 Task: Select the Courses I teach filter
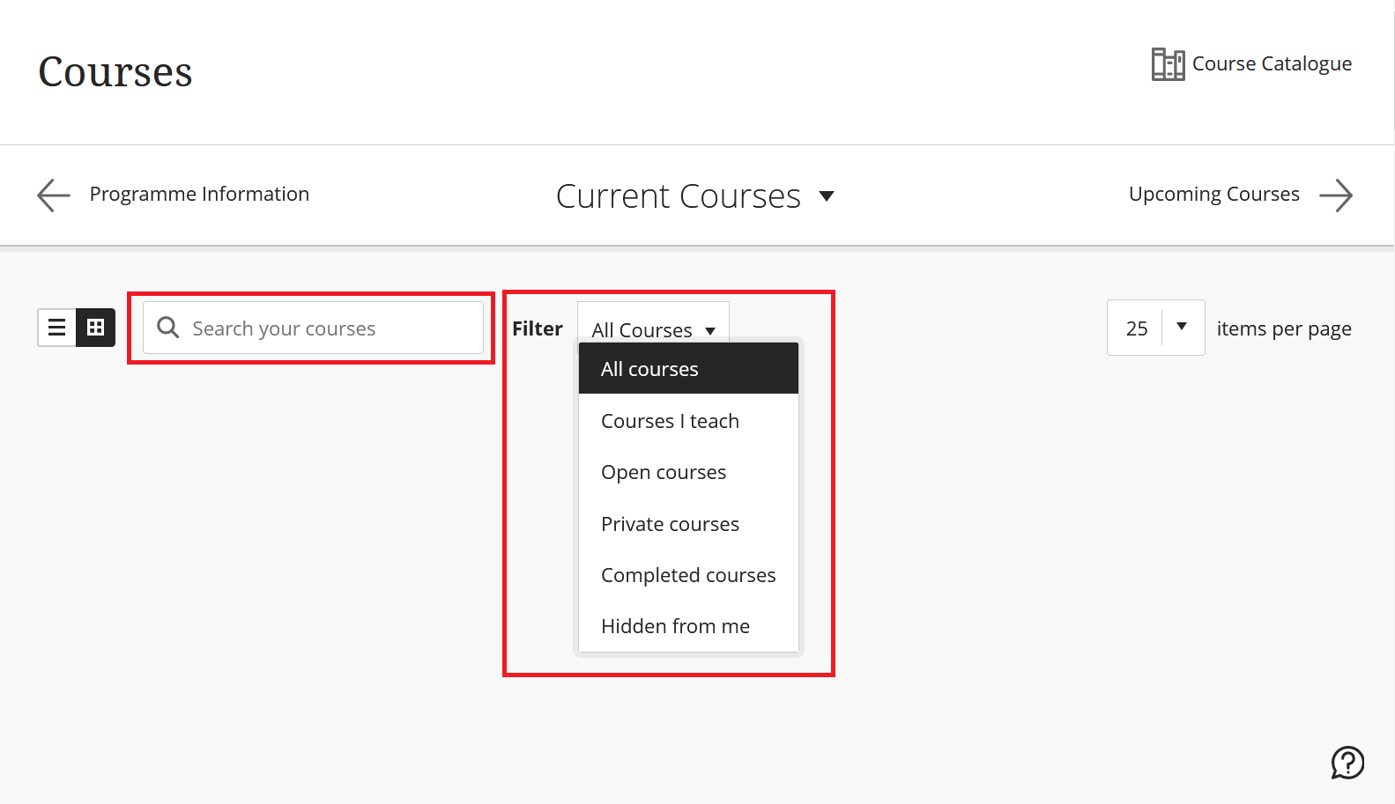(670, 420)
